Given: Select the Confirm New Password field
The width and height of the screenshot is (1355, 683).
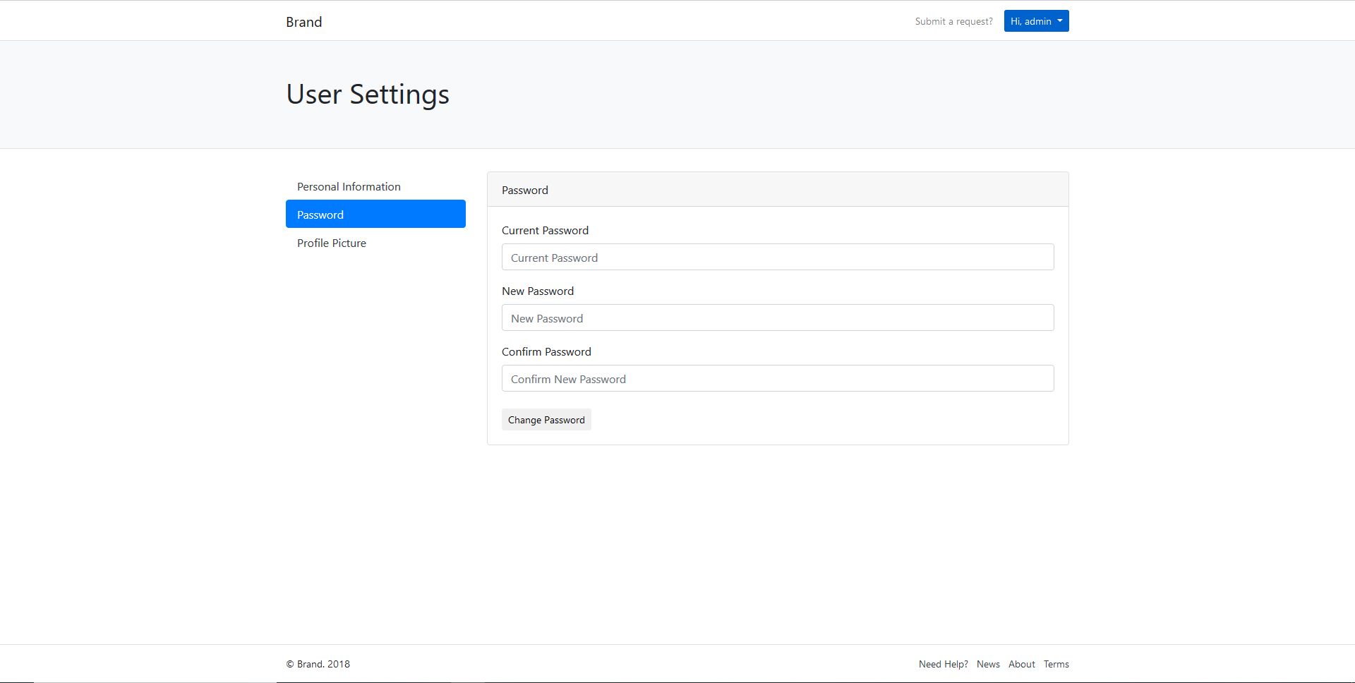Looking at the screenshot, I should (x=777, y=379).
